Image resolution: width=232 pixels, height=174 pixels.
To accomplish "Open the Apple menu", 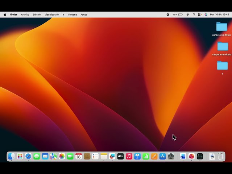I will pyautogui.click(x=5, y=14).
